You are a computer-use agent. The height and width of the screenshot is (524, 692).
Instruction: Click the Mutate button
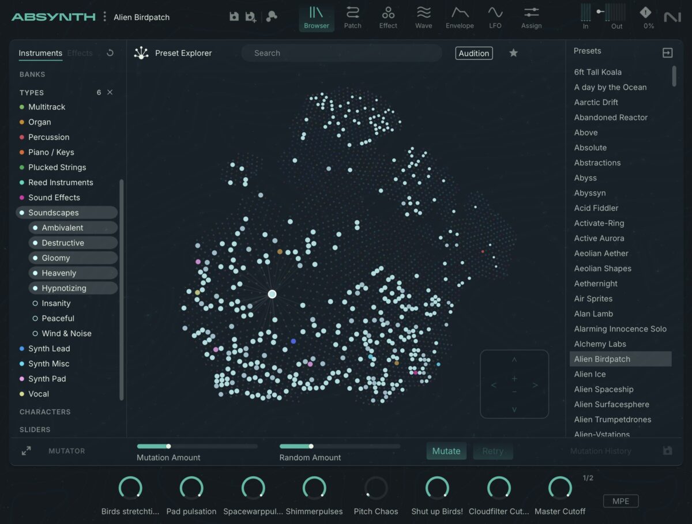coord(446,451)
